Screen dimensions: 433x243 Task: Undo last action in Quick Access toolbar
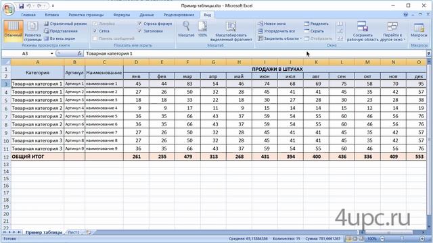[28, 6]
